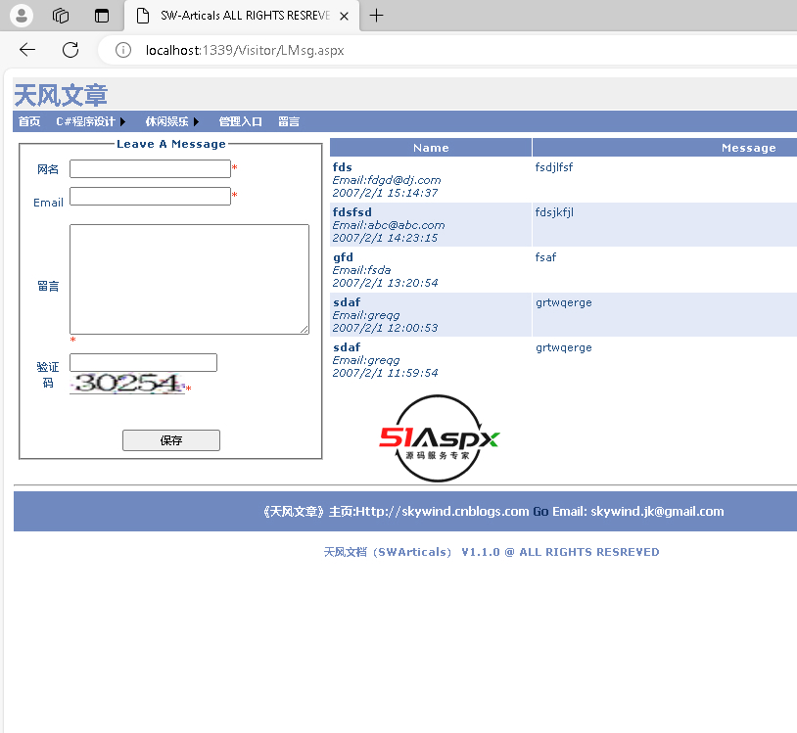Image resolution: width=797 pixels, height=733 pixels.
Task: Click the 30254 captcha image
Action: click(127, 383)
